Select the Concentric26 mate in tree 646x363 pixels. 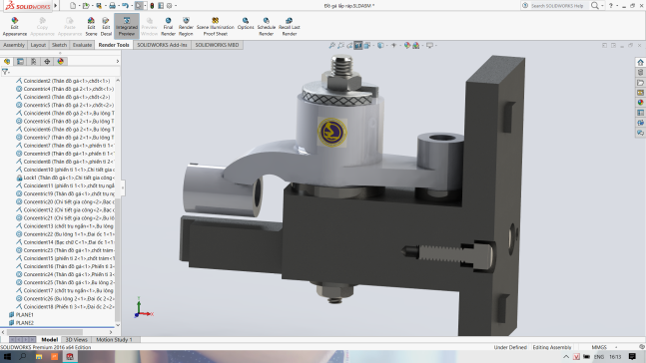65,299
